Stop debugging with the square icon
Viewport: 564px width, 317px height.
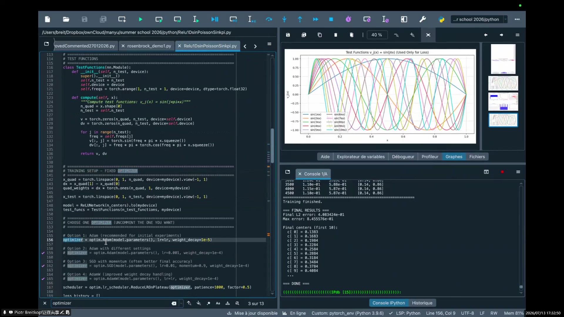(x=331, y=19)
